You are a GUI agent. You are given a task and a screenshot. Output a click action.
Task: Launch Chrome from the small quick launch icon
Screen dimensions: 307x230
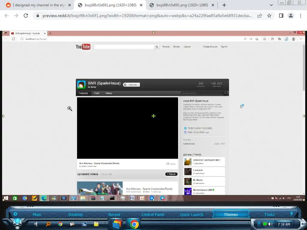click(60, 224)
